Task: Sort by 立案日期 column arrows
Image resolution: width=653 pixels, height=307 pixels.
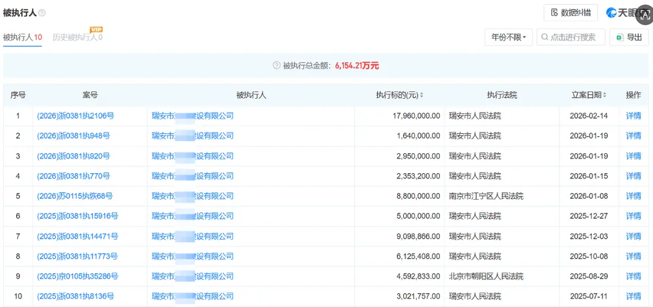Action: [605, 96]
